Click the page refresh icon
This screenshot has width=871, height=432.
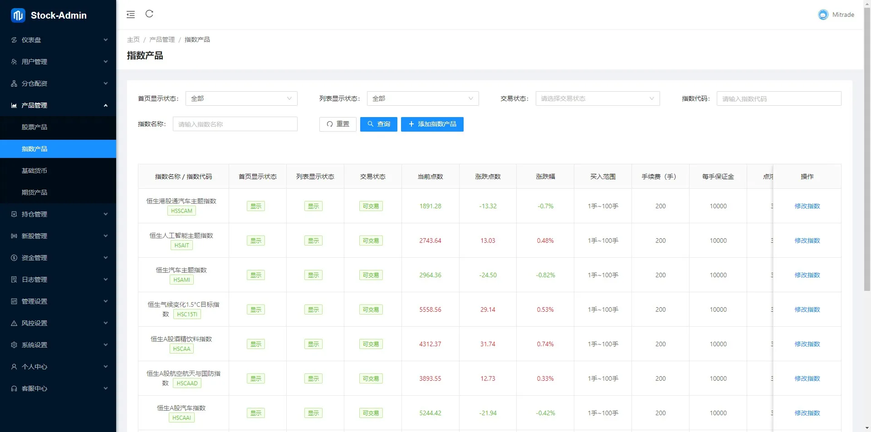(149, 14)
